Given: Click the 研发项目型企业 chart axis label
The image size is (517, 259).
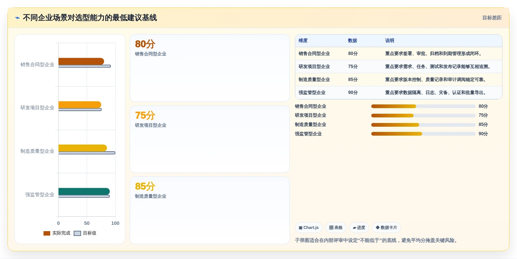Looking at the screenshot, I should pos(37,108).
